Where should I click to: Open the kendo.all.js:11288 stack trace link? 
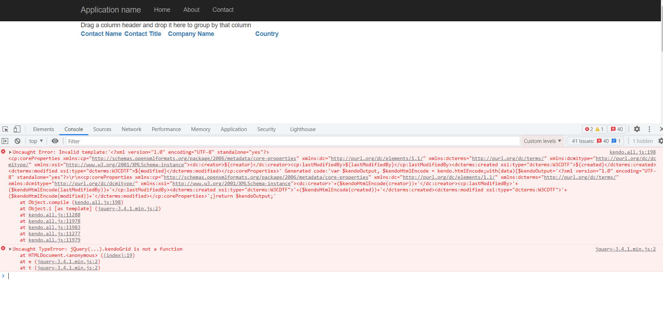coord(54,215)
